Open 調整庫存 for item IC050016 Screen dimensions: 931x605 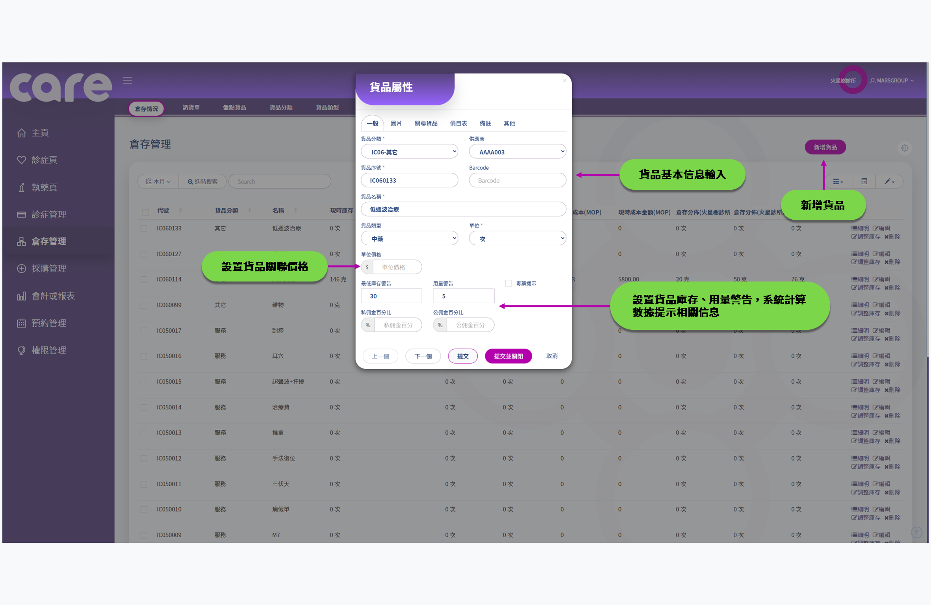(866, 364)
